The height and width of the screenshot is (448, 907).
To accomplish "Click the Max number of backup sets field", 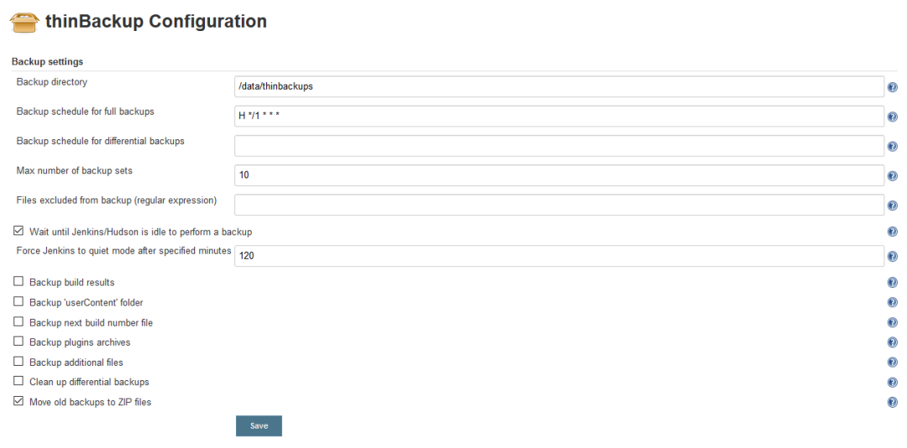I will (558, 175).
